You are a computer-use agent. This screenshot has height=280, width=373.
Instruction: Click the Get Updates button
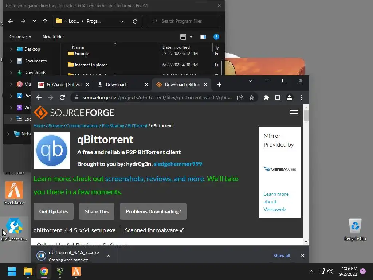pyautogui.click(x=54, y=211)
